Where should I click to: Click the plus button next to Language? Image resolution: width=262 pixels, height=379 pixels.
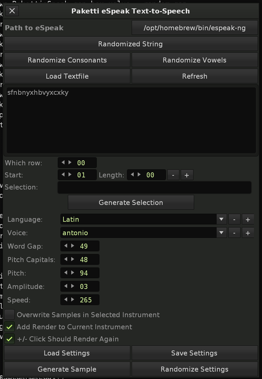pos(248,219)
